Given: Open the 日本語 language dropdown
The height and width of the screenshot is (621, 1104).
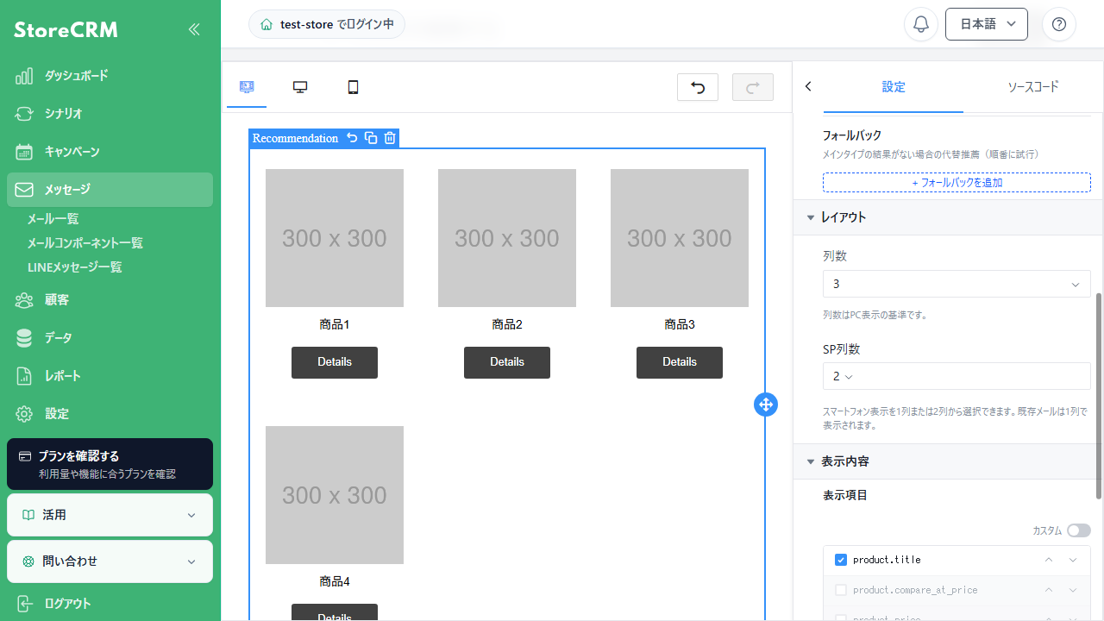Looking at the screenshot, I should (987, 24).
